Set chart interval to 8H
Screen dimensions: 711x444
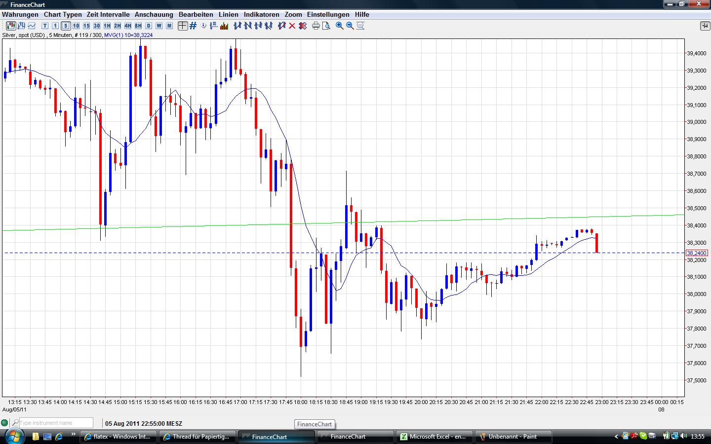coord(138,26)
